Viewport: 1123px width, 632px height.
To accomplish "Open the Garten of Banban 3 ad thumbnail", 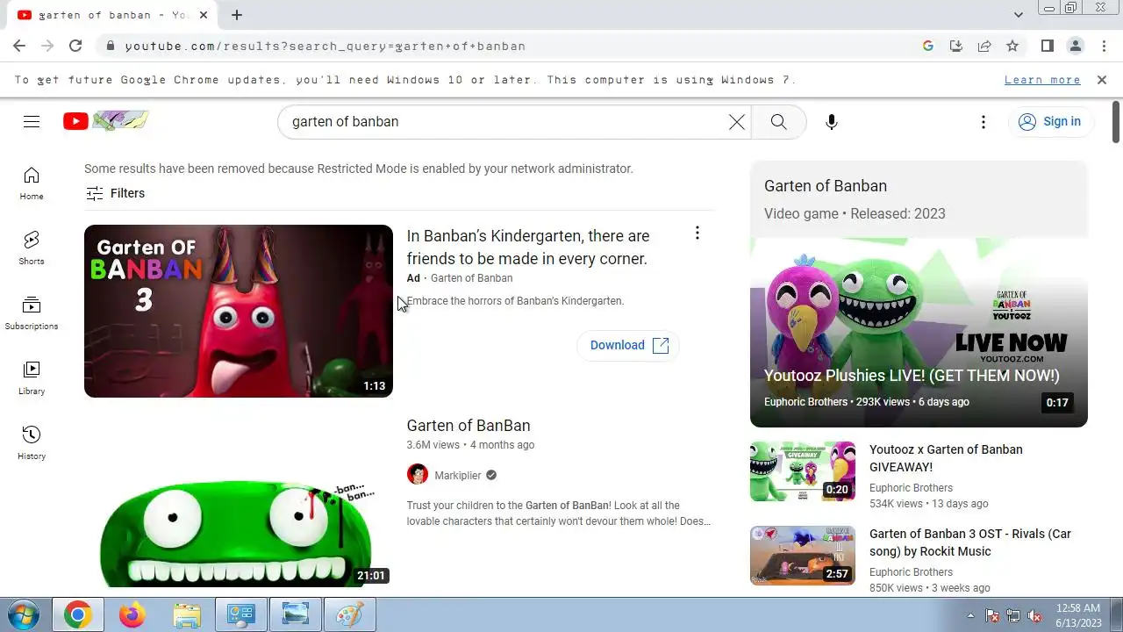I will [239, 311].
